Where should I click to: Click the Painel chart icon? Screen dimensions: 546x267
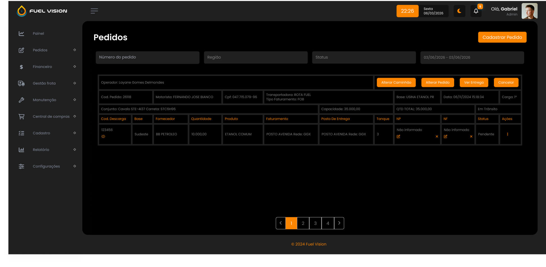pyautogui.click(x=21, y=34)
